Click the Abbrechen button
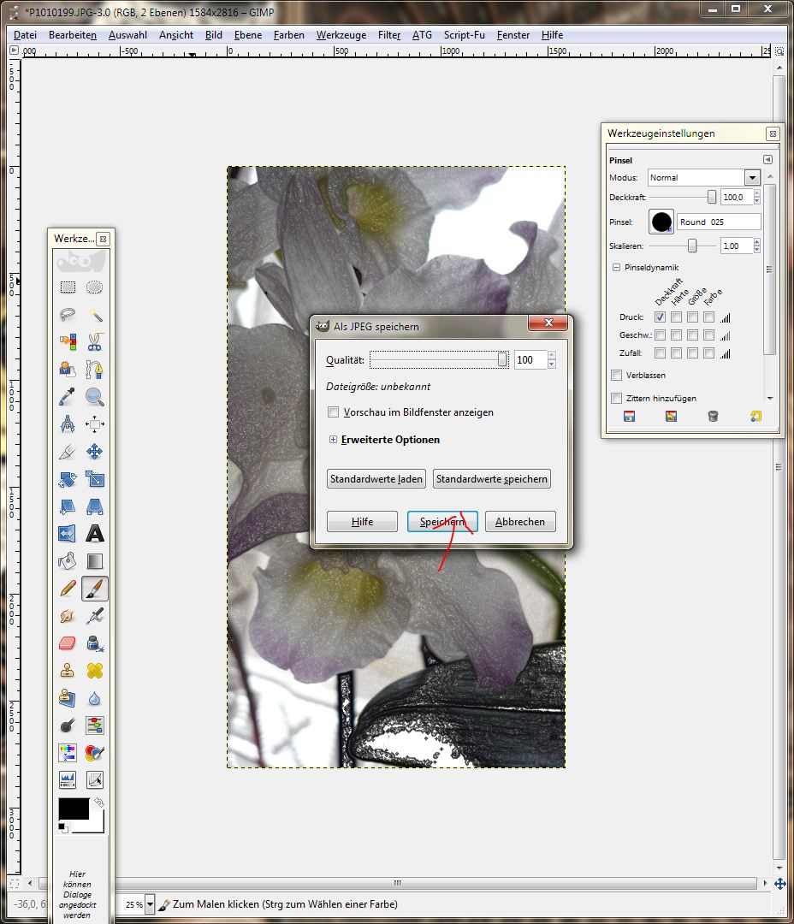The width and height of the screenshot is (794, 924). tap(520, 522)
